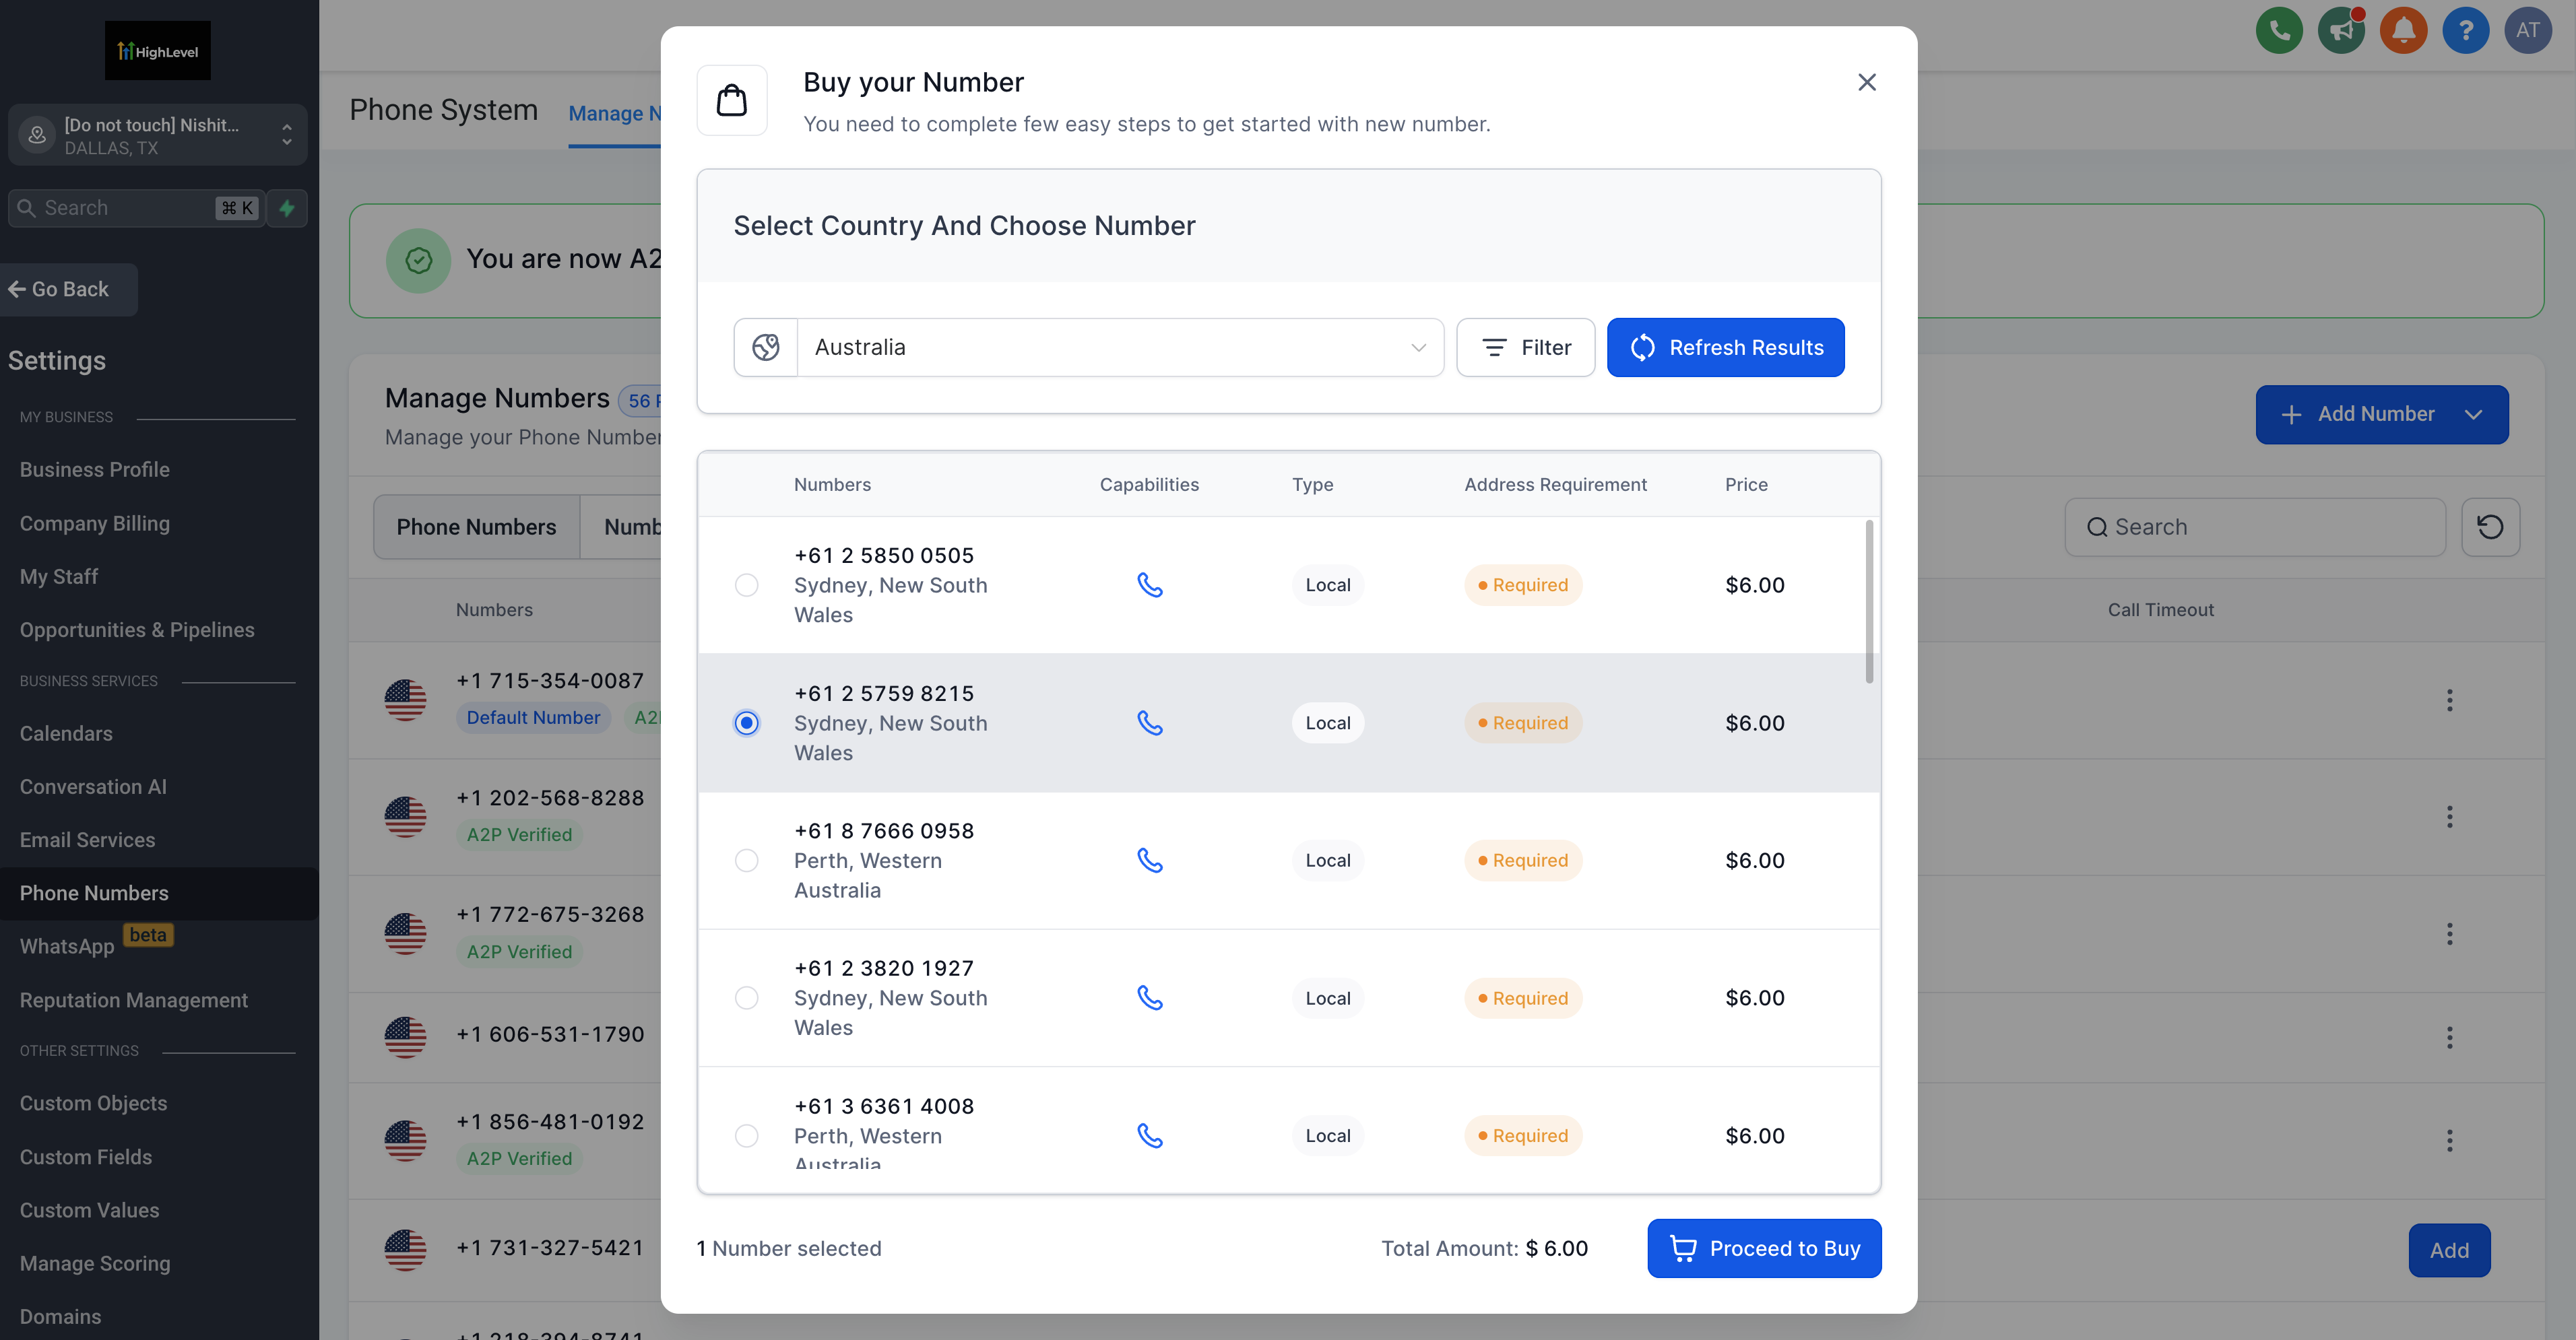This screenshot has width=2576, height=1340.
Task: Click the green lightning quick actions icon
Action: tap(287, 208)
